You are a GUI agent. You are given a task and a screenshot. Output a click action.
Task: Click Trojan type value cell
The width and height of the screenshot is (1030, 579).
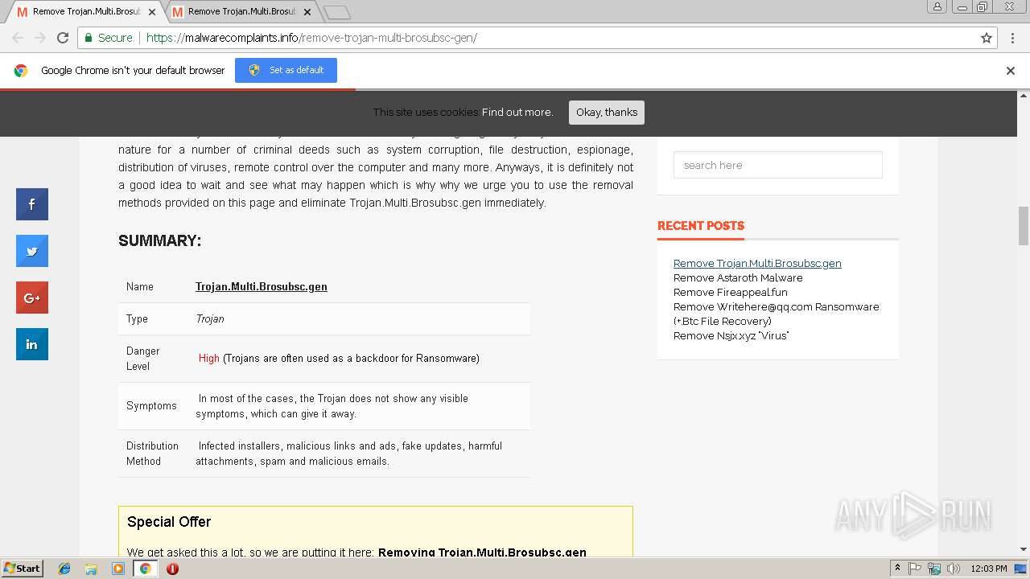coord(210,318)
